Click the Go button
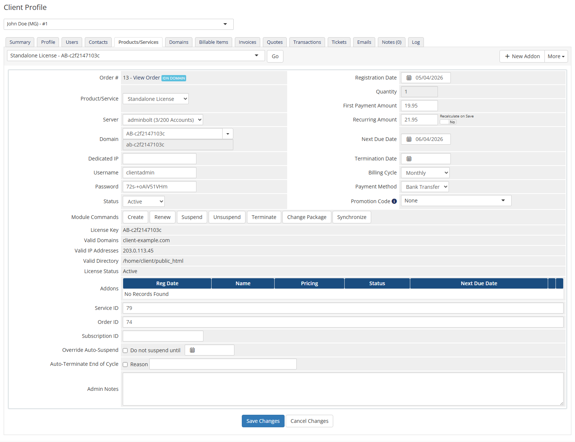575x442 pixels. click(275, 56)
